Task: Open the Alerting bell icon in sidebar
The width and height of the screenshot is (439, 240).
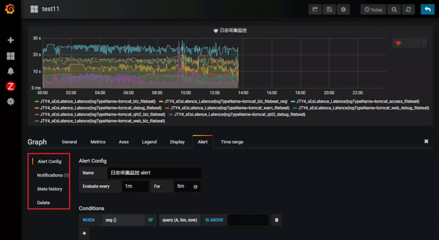Action: click(x=11, y=71)
